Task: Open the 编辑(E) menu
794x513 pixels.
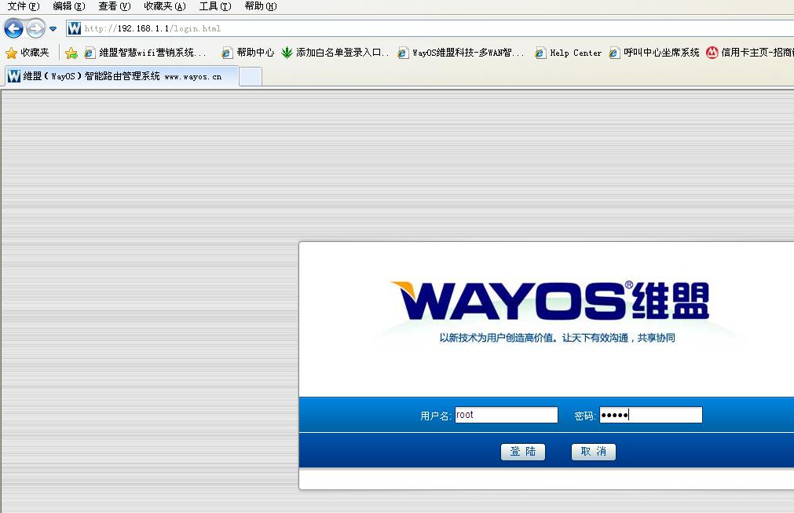Action: click(x=68, y=6)
